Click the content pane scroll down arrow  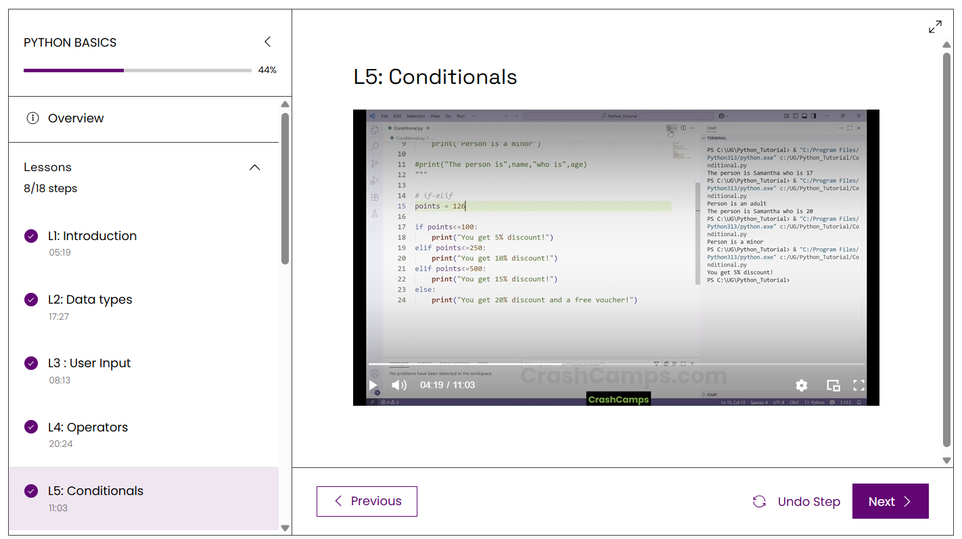pos(947,460)
